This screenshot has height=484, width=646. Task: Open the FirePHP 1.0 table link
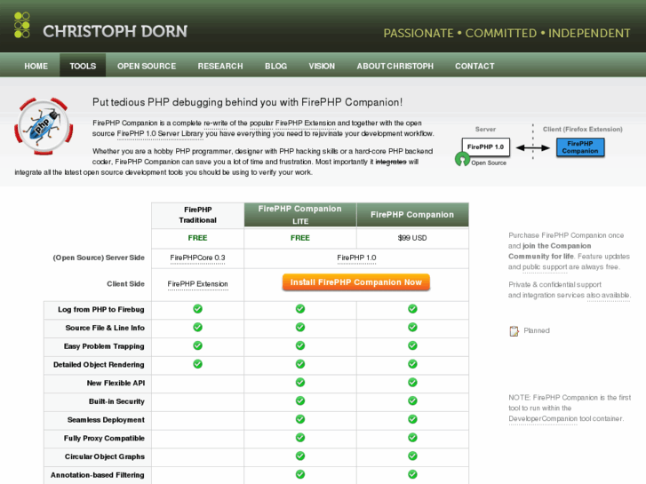pyautogui.click(x=356, y=258)
